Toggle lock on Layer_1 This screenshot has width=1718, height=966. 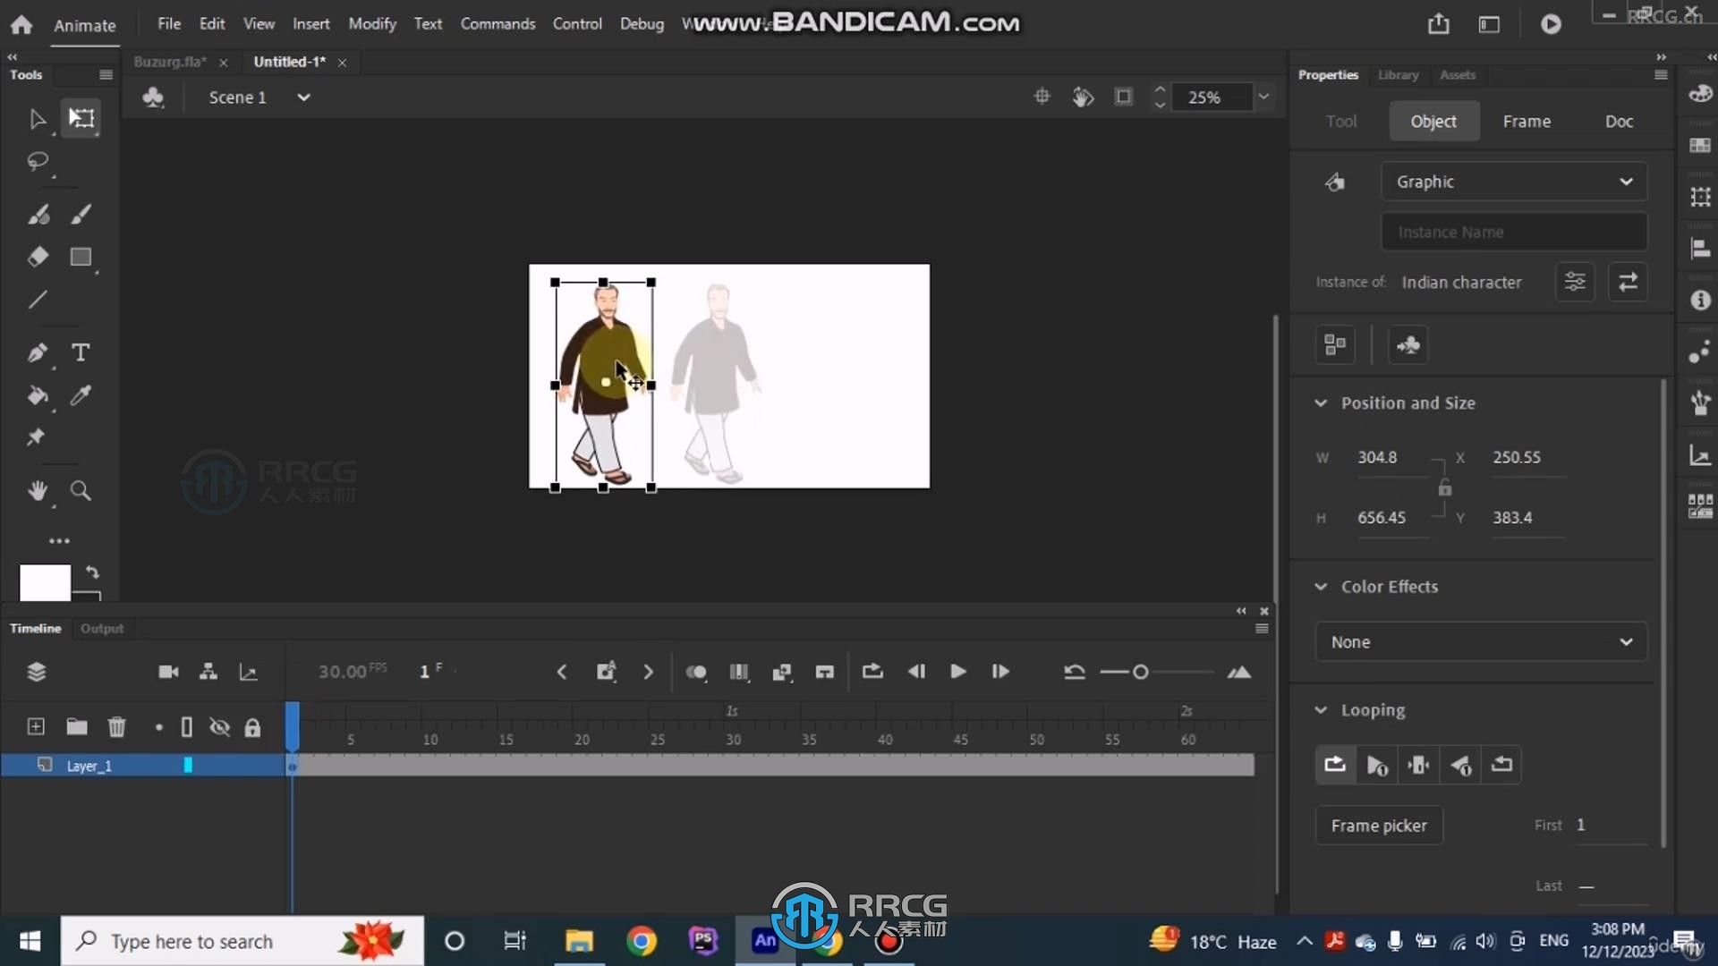coord(252,766)
